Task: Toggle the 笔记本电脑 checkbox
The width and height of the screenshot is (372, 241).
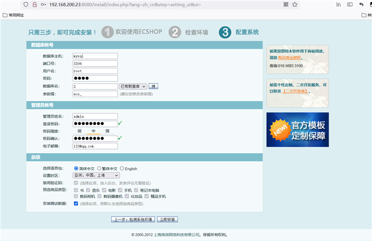Action: click(x=136, y=190)
